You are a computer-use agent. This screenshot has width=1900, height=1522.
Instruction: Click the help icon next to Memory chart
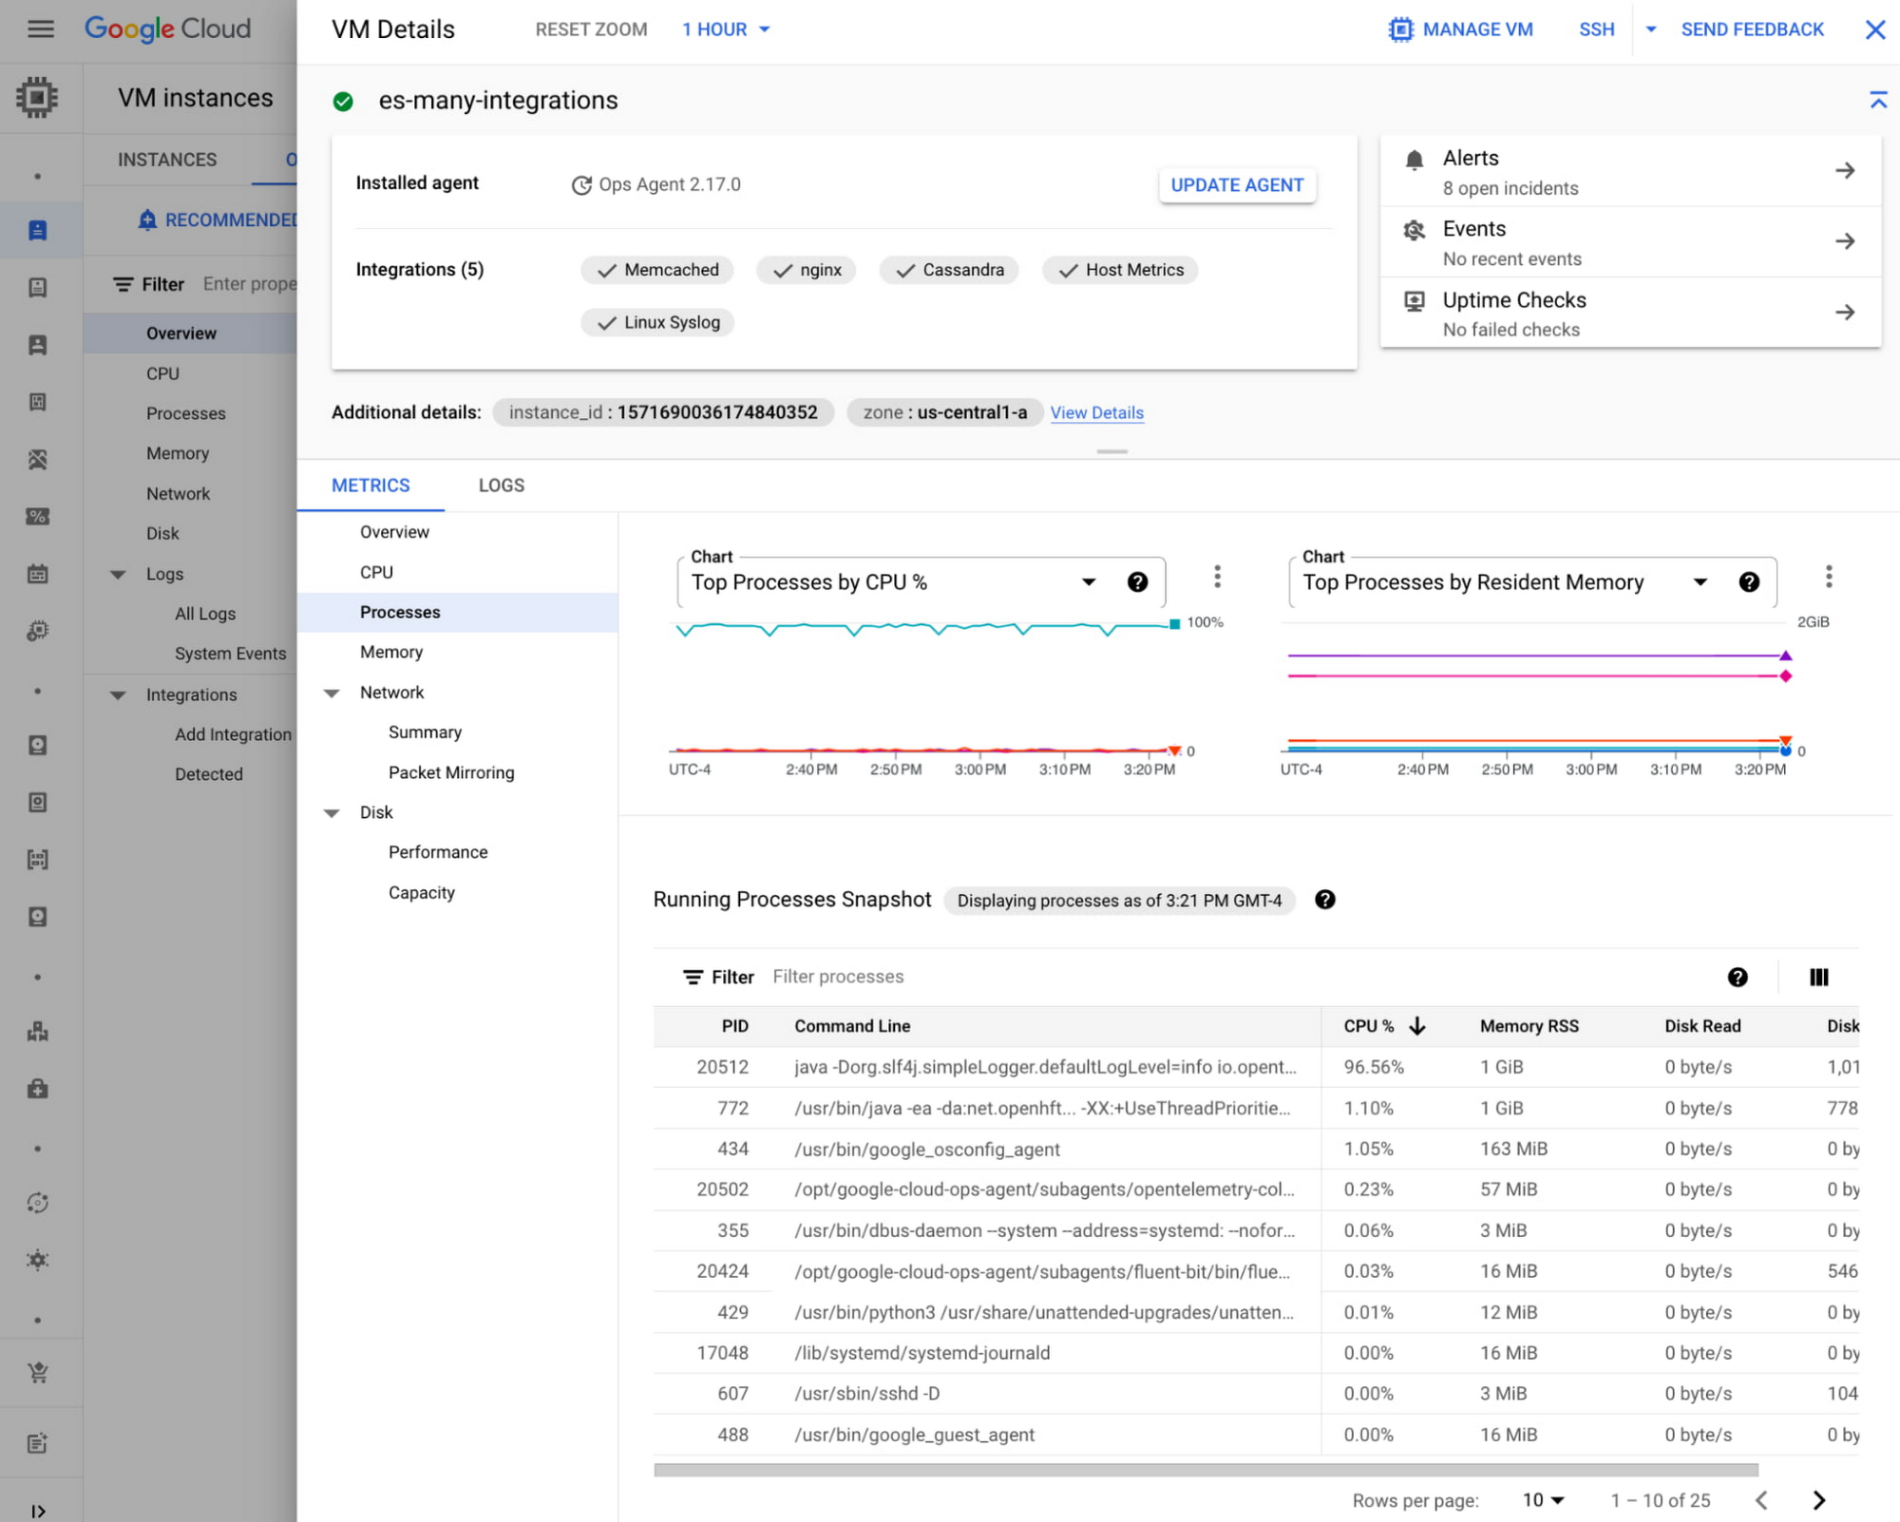(x=1750, y=582)
